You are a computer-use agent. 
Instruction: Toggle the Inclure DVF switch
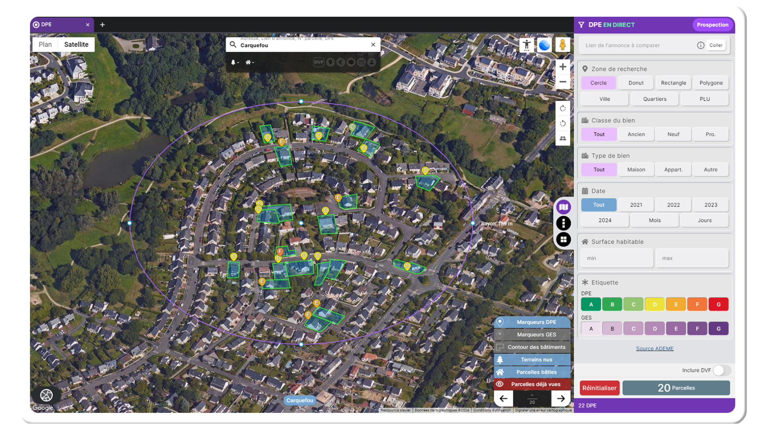click(722, 370)
